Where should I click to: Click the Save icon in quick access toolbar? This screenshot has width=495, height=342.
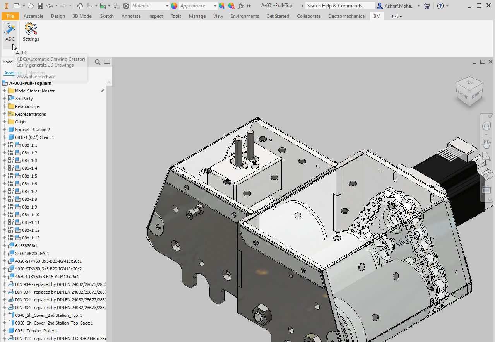click(40, 6)
